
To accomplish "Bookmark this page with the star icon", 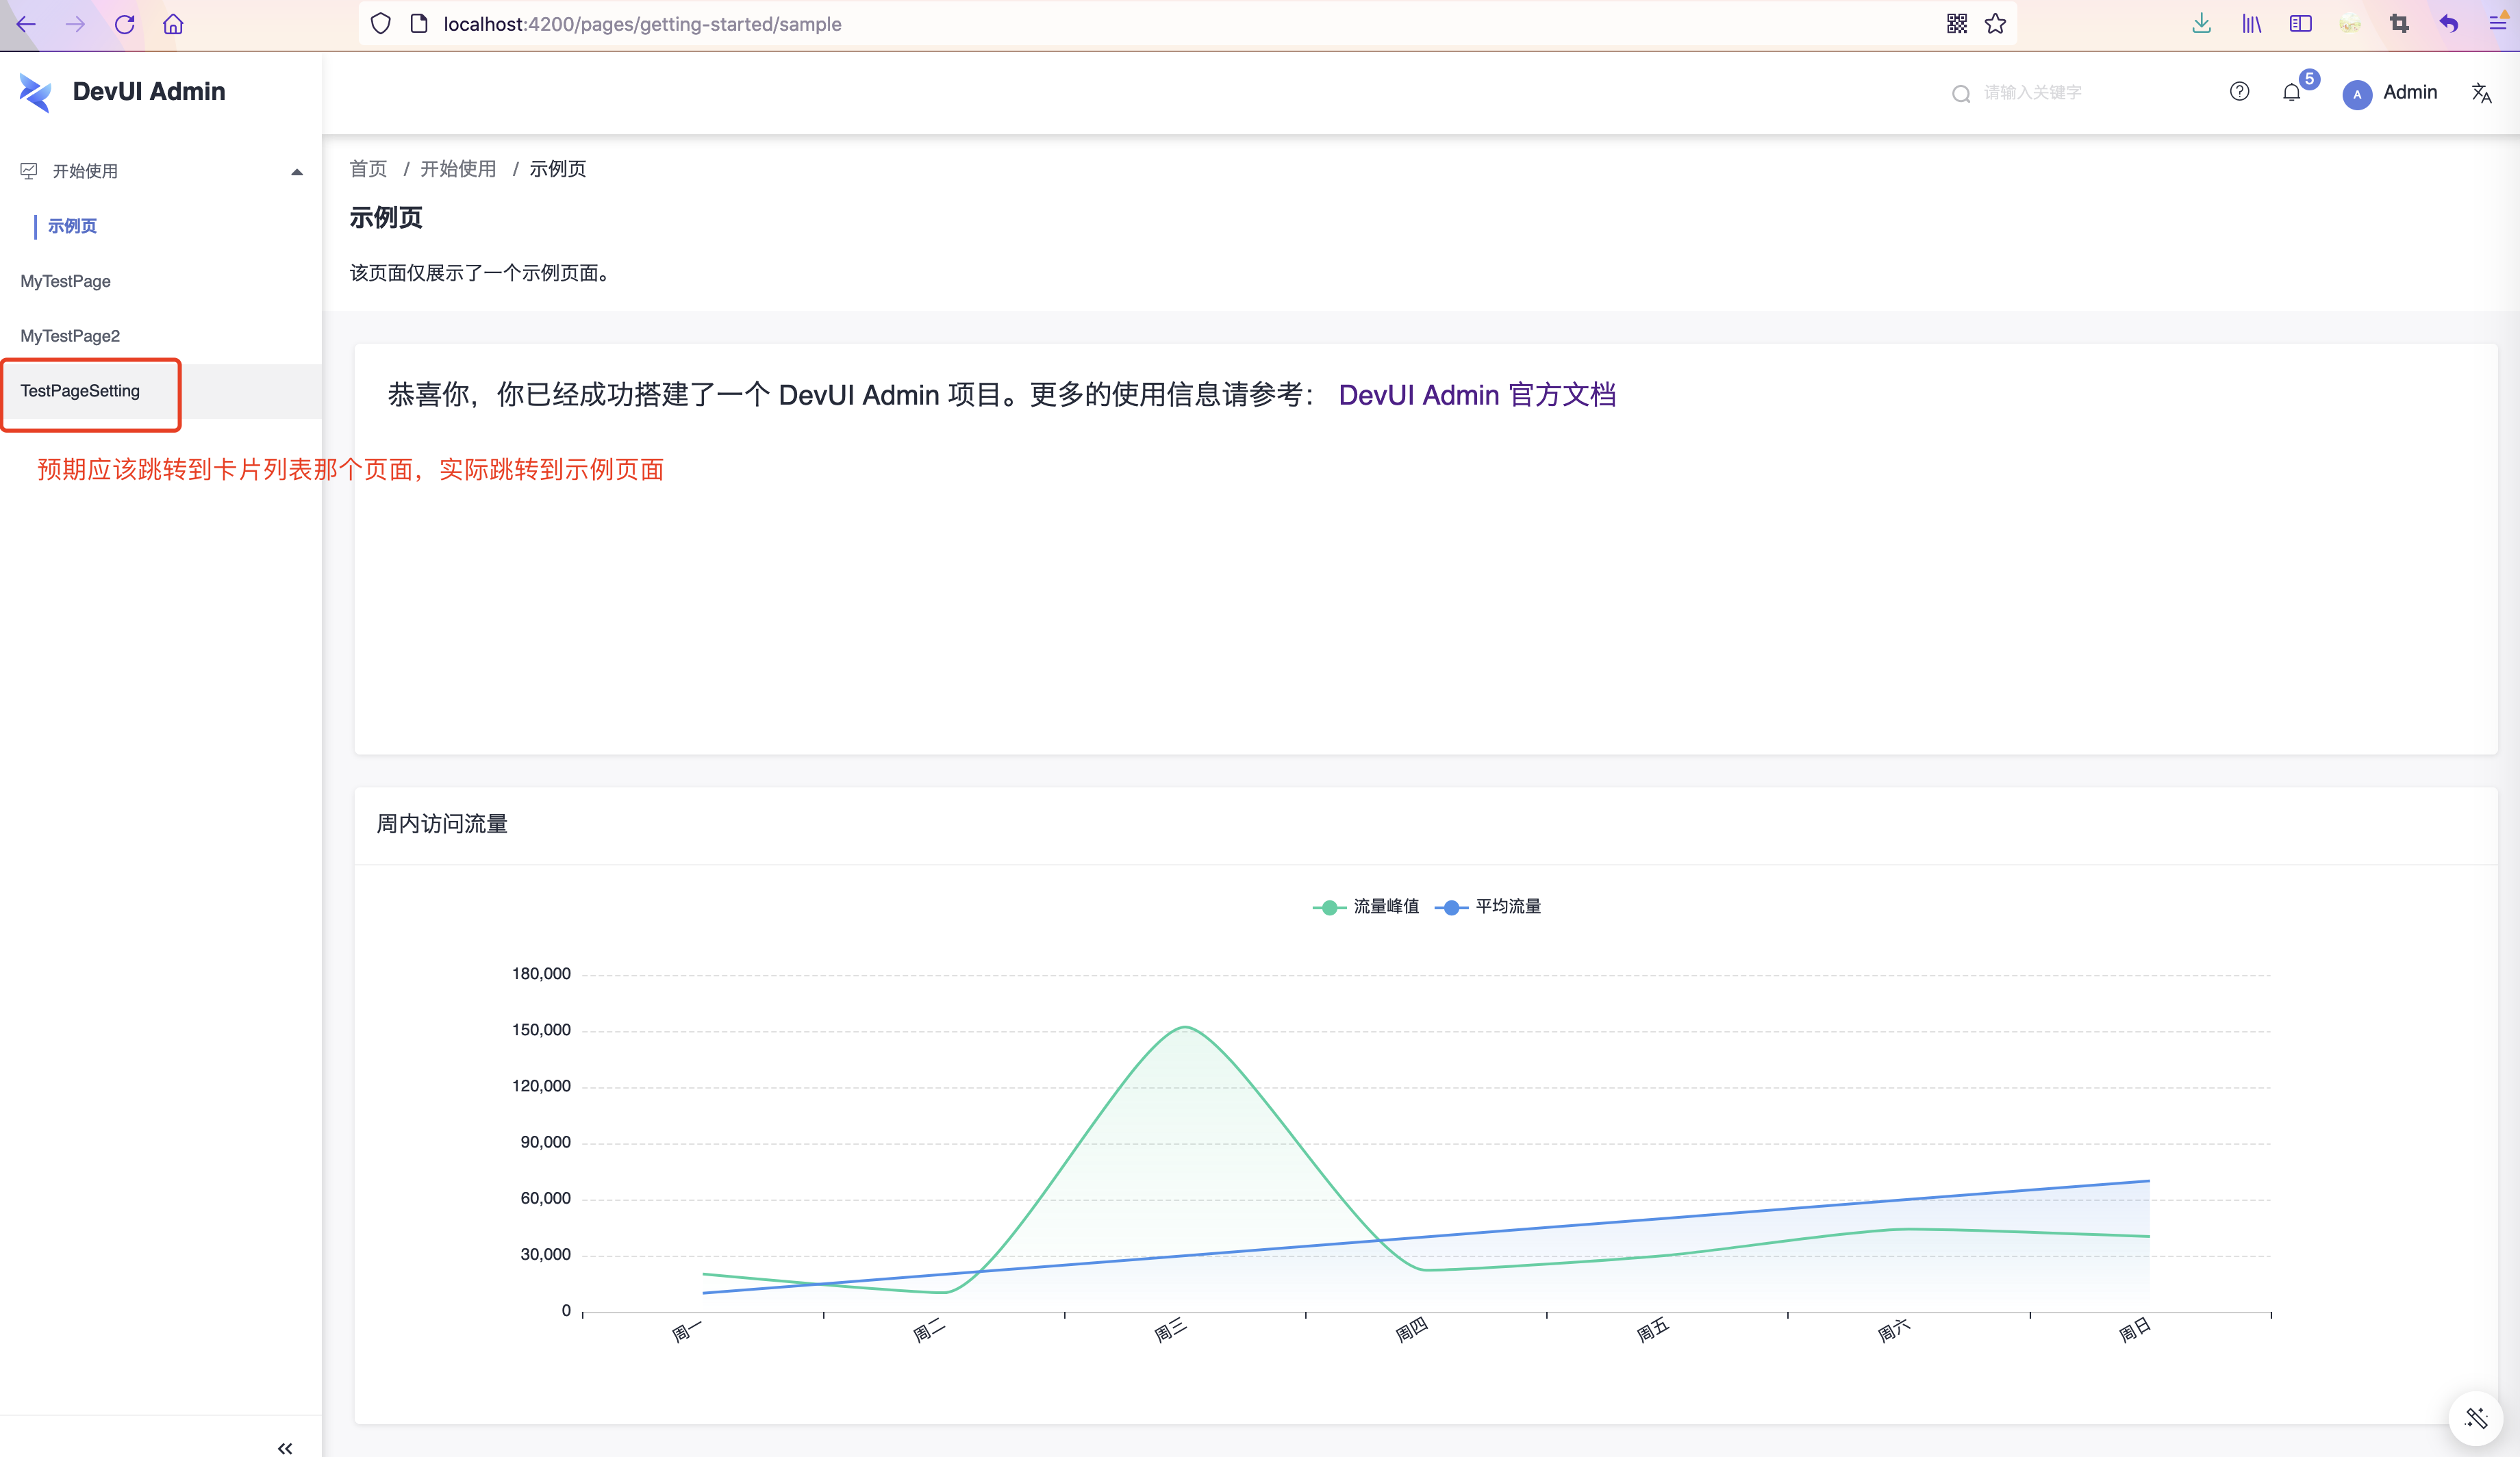I will point(1995,24).
